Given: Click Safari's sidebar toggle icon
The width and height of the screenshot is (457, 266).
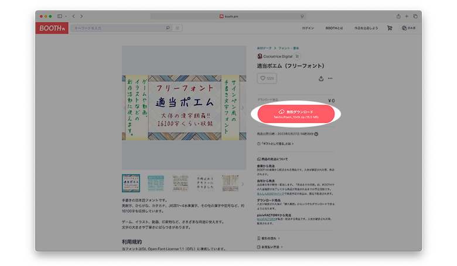Looking at the screenshot, I should [60, 16].
